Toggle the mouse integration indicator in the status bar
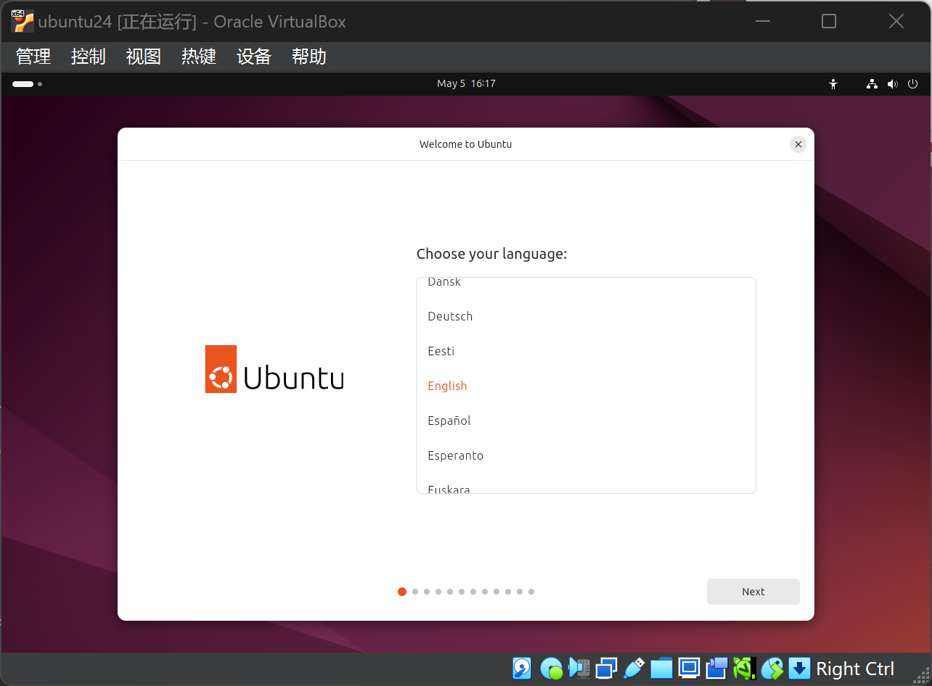The image size is (932, 686). (x=772, y=668)
